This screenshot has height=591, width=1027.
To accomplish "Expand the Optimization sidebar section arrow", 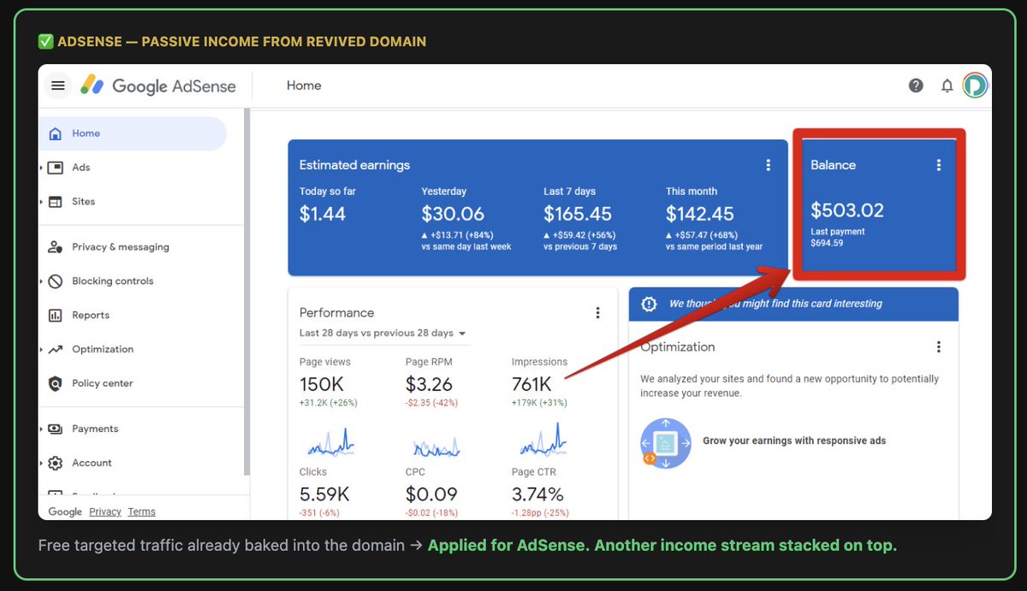I will pyautogui.click(x=41, y=350).
